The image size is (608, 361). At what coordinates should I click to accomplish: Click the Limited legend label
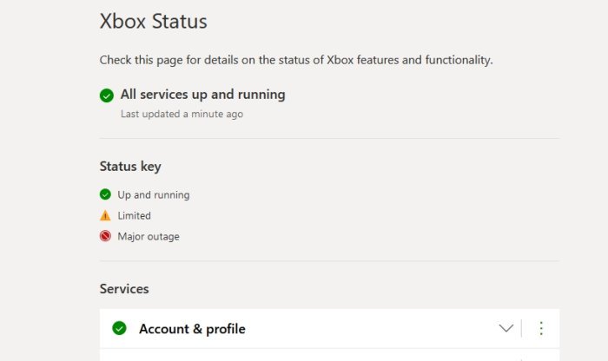(135, 216)
